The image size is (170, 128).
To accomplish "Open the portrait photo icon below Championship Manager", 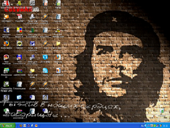I will point(6,98).
